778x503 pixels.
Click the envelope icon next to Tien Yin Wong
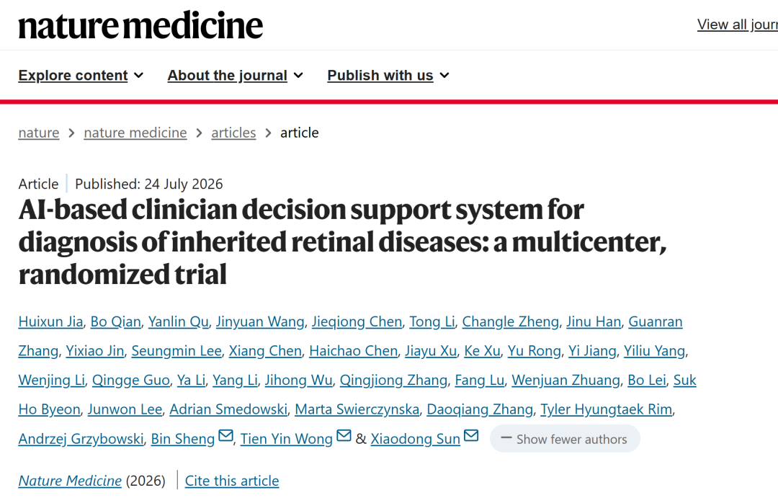344,436
